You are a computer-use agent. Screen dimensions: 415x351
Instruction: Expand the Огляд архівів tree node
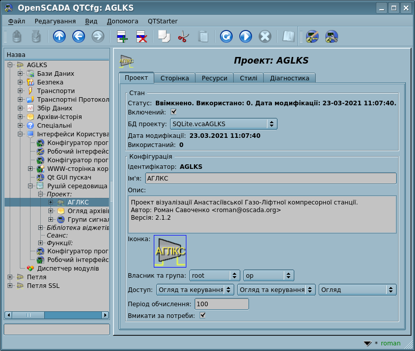50,211
